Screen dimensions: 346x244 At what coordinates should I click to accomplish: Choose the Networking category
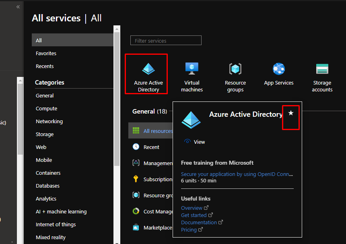coord(49,121)
